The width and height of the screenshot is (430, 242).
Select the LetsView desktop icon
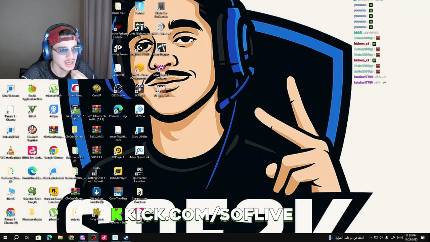140,112
